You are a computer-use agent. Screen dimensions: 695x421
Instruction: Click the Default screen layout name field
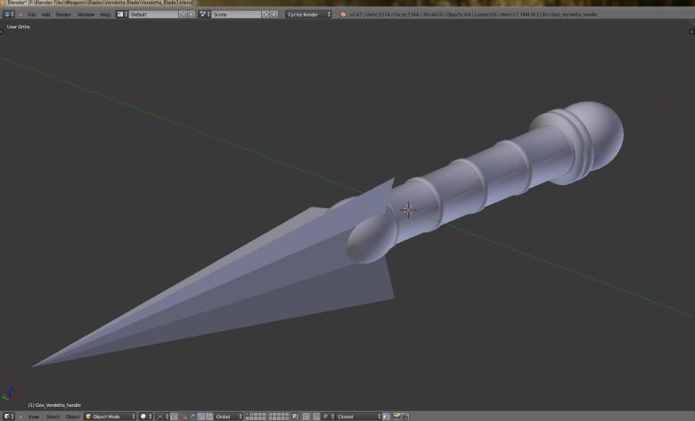(153, 14)
